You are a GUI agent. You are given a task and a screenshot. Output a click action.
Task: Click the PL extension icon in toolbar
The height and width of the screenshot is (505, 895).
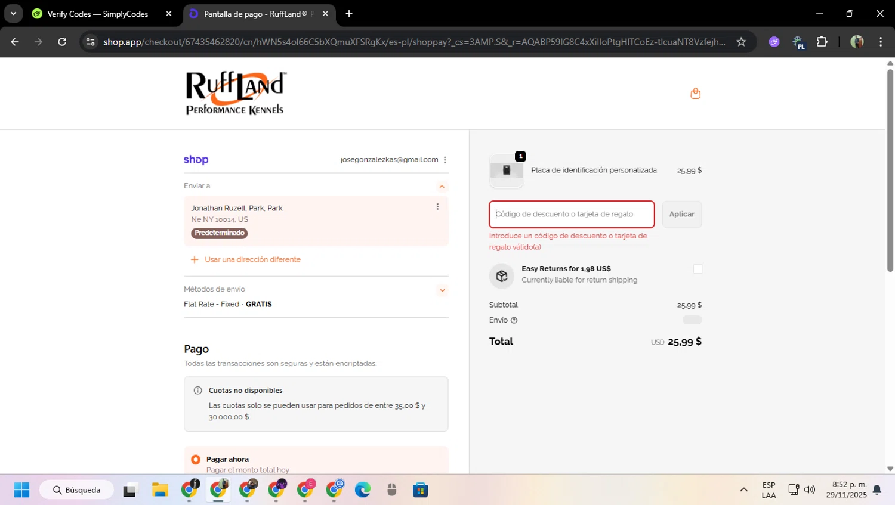(798, 42)
